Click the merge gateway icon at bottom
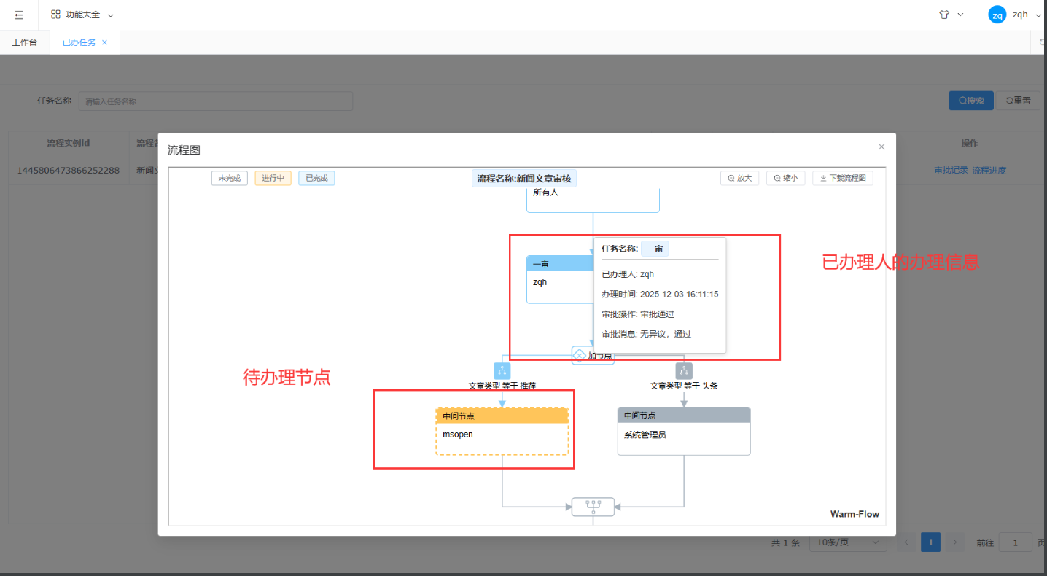1047x576 pixels. click(x=593, y=507)
